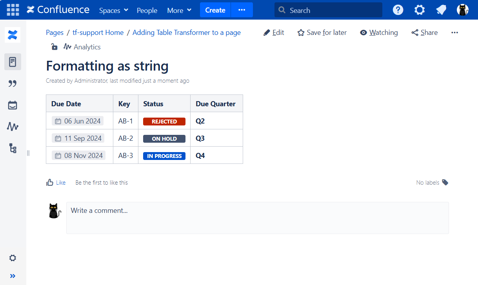Open the page more actions ellipsis menu
478x285 pixels.
(x=454, y=33)
